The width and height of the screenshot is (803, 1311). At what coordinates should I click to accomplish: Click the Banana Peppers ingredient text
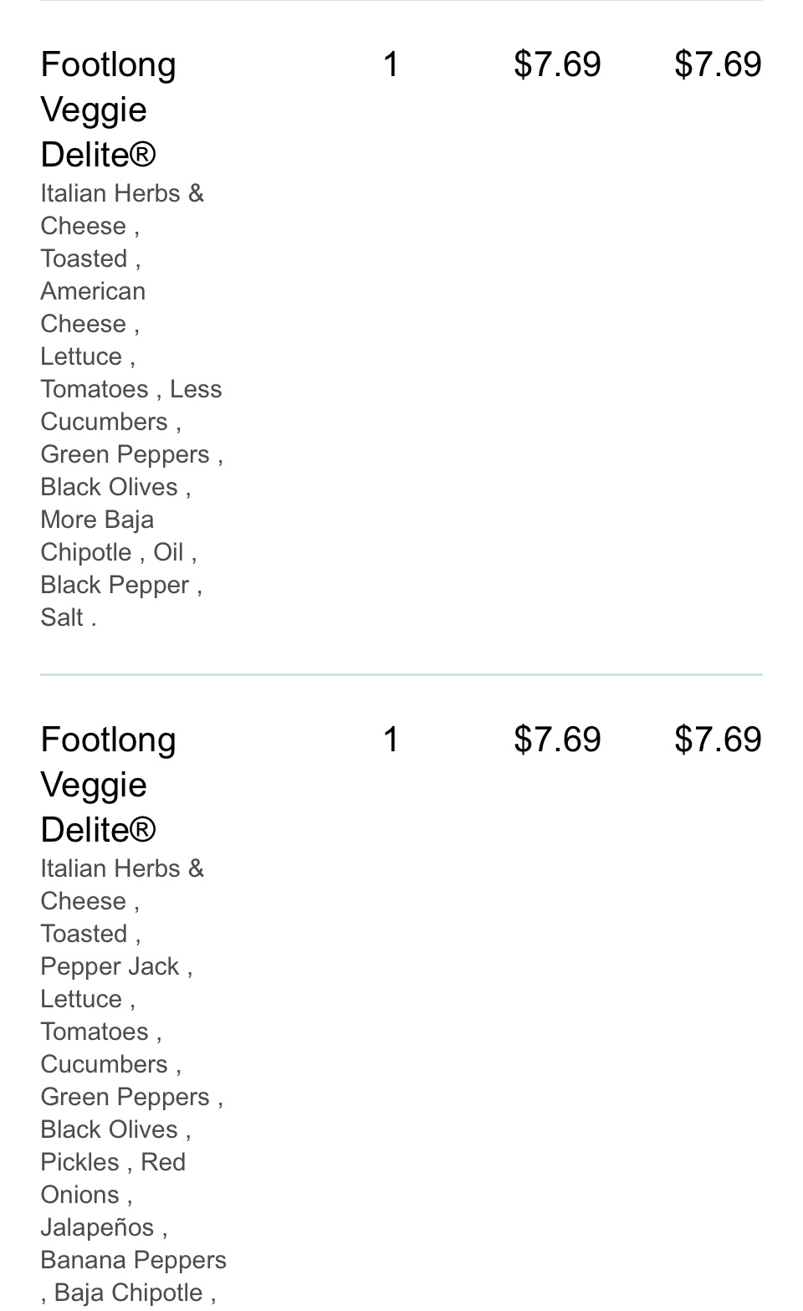click(133, 1261)
